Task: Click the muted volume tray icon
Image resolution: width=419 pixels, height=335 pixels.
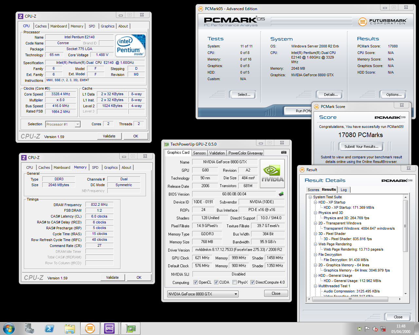Action: 375,329
